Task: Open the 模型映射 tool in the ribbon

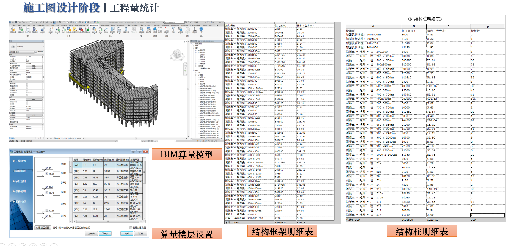Action: click(x=21, y=30)
